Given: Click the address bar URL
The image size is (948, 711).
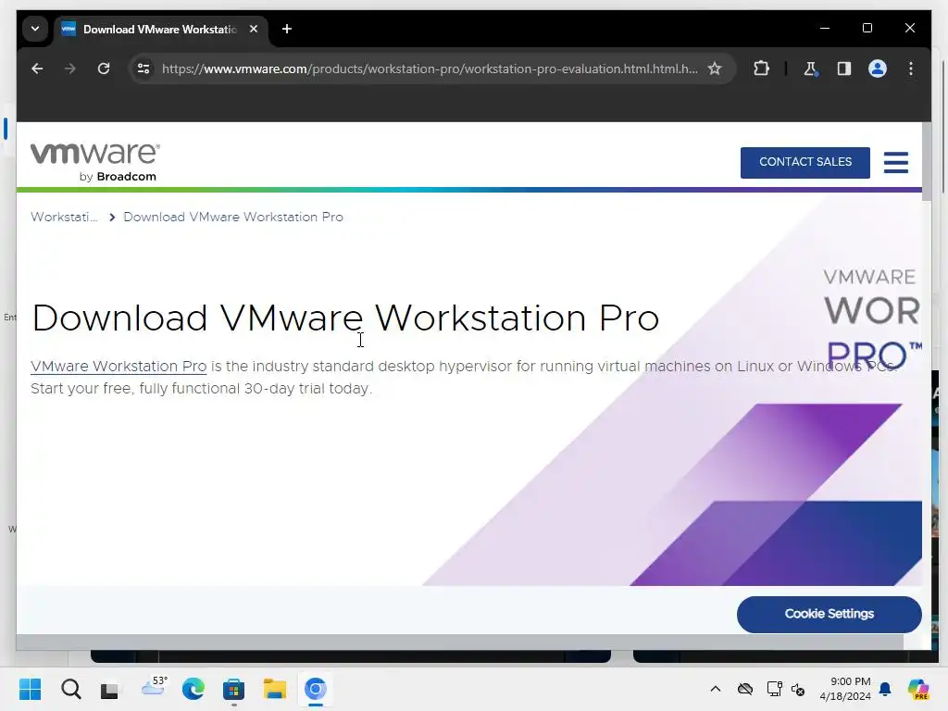Looking at the screenshot, I should coord(430,69).
